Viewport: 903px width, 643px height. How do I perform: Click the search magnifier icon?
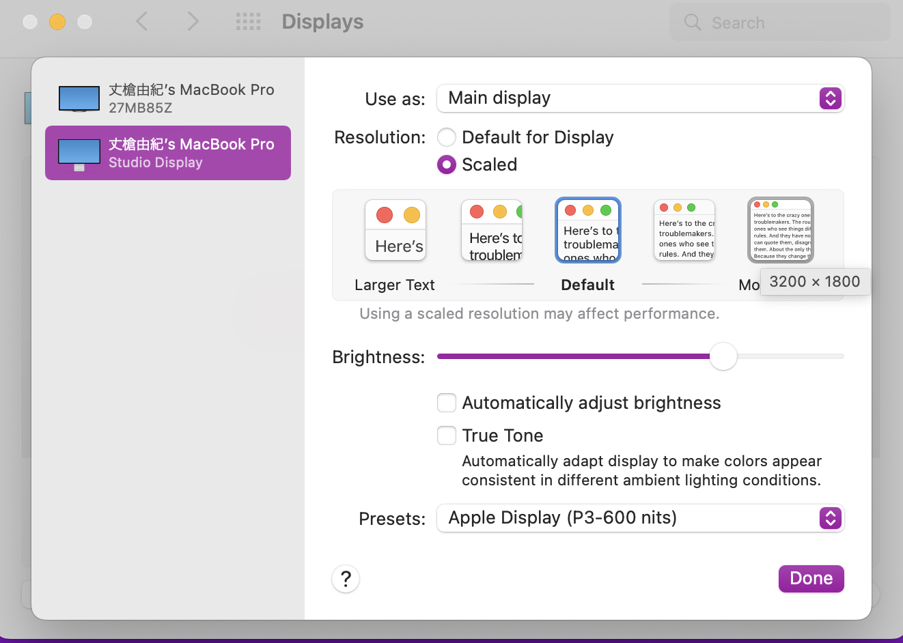693,22
